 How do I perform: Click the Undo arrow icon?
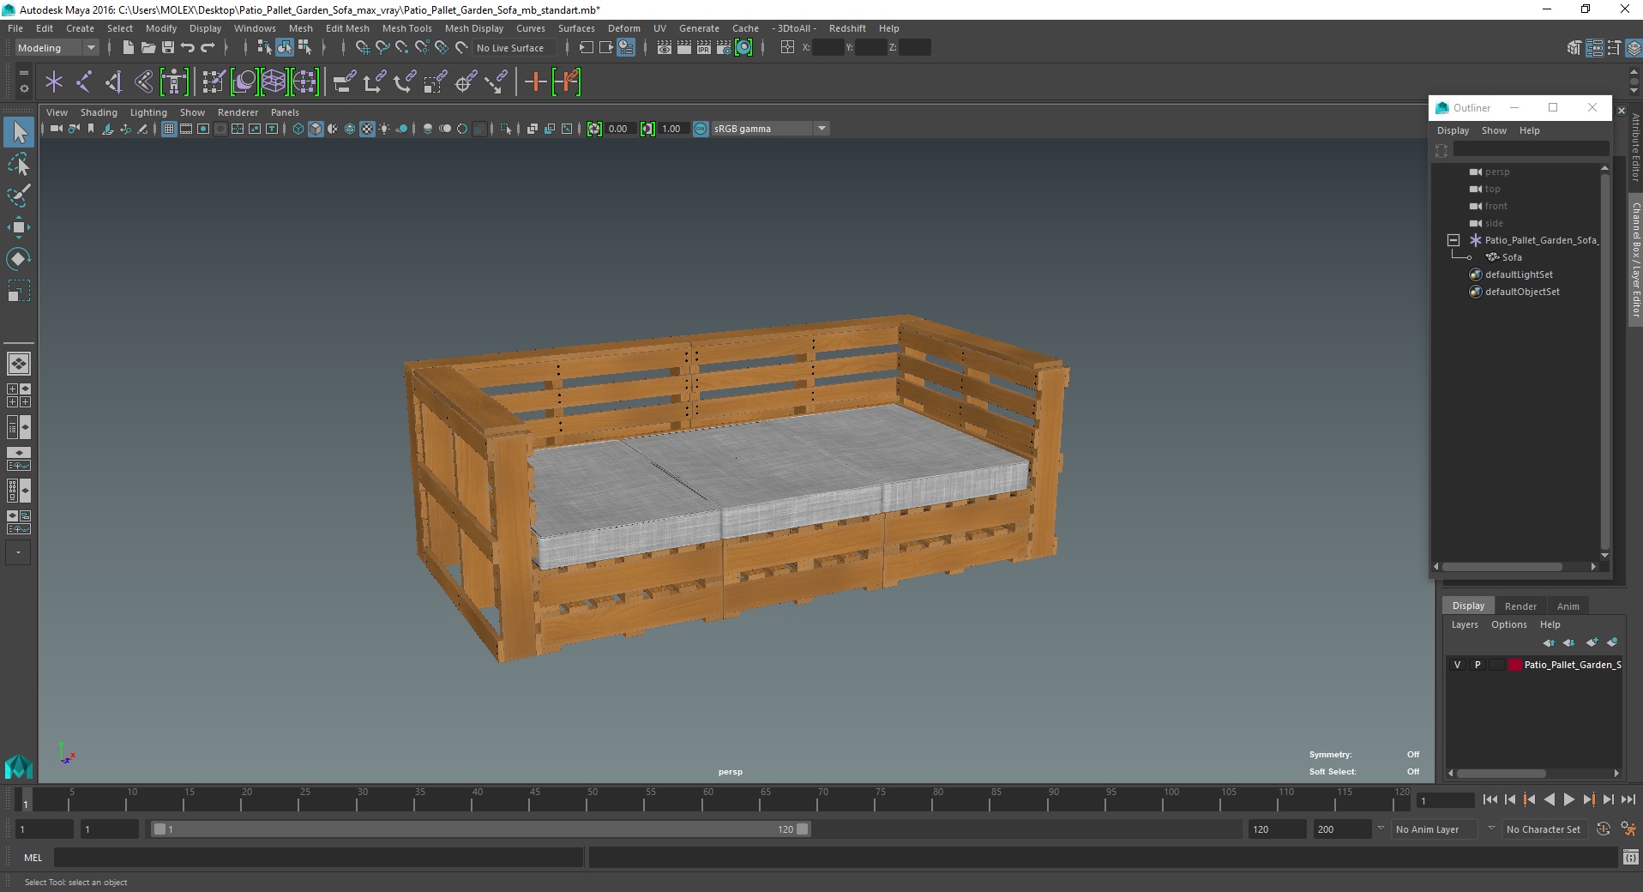[188, 48]
